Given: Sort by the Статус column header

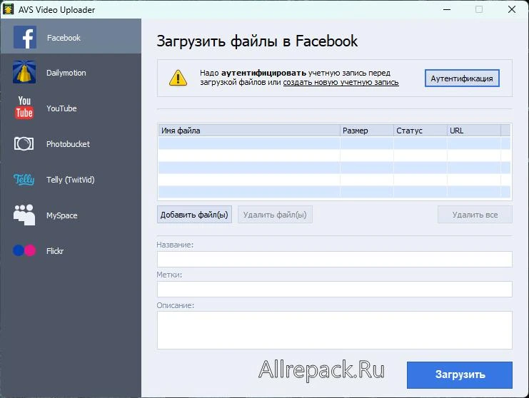Looking at the screenshot, I should click(420, 131).
